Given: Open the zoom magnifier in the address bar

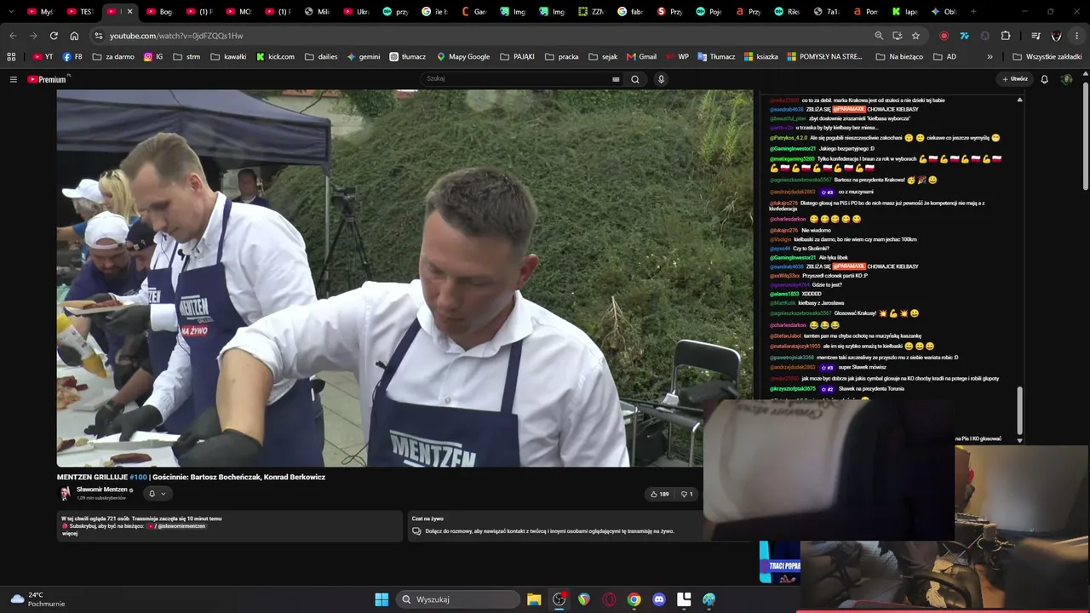Looking at the screenshot, I should coord(879,36).
